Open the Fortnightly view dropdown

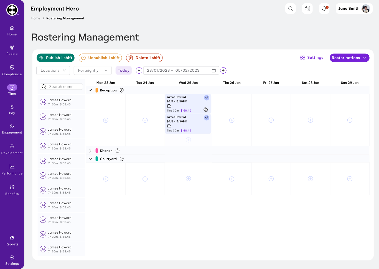pos(93,71)
